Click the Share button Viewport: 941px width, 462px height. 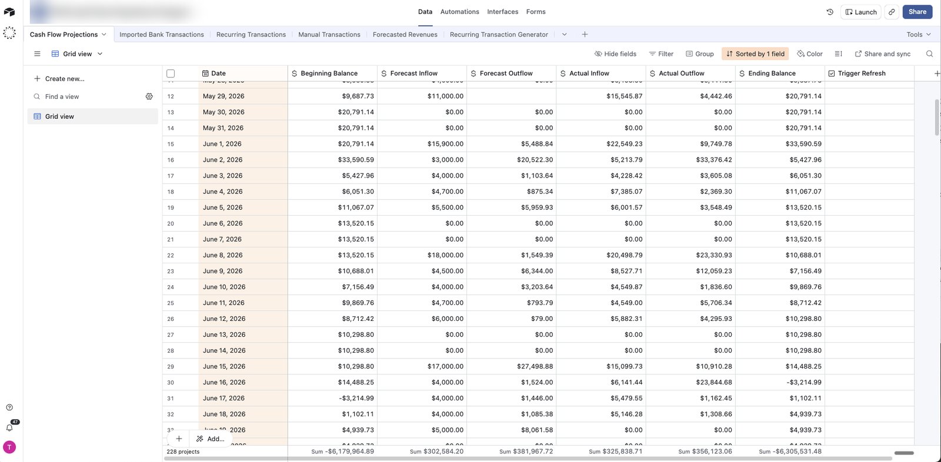pyautogui.click(x=917, y=12)
